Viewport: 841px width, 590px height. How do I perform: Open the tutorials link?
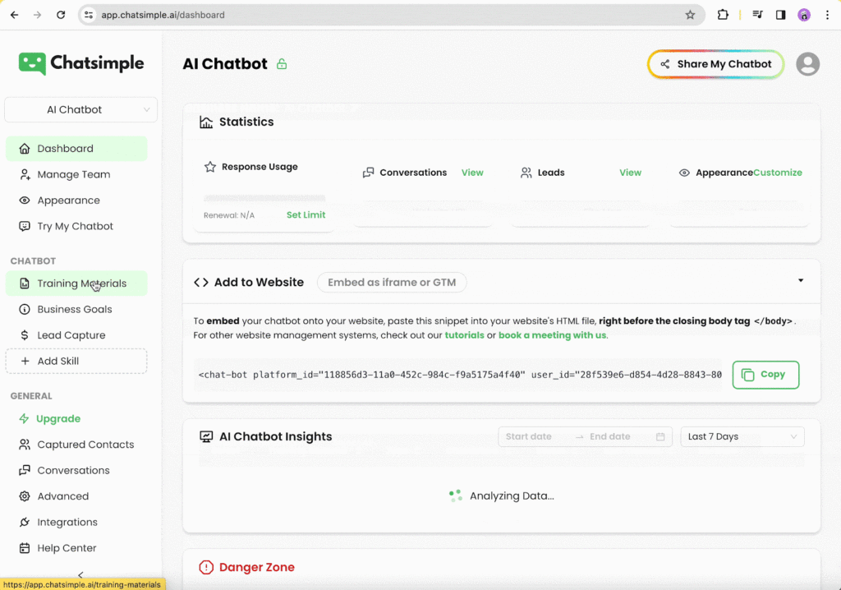465,335
